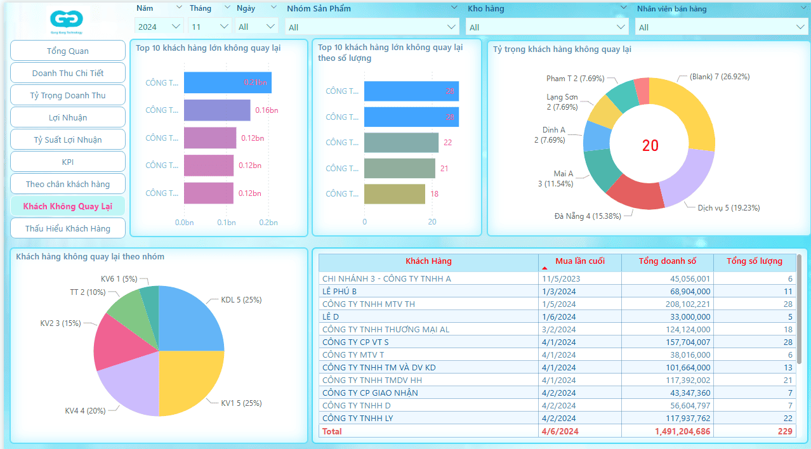811x449 pixels.
Task: Sort table by Tổng doanh số header
Action: (667, 261)
